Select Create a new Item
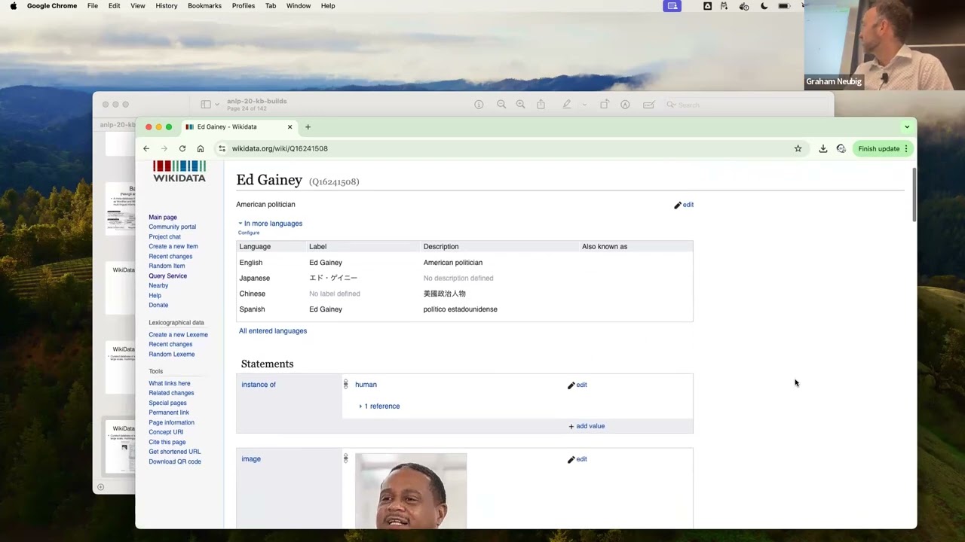Image resolution: width=965 pixels, height=542 pixels. tap(173, 246)
